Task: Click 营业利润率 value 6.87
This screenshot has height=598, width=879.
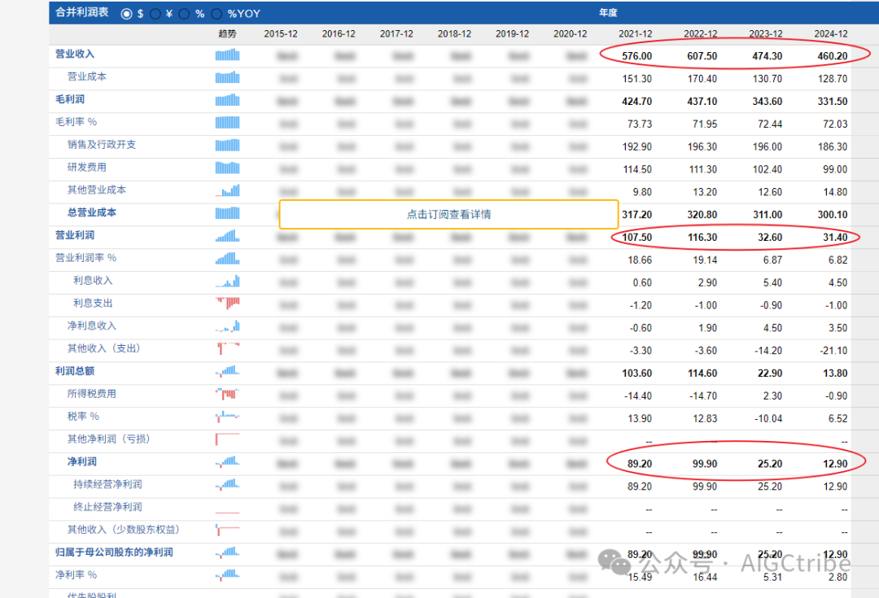Action: [772, 260]
